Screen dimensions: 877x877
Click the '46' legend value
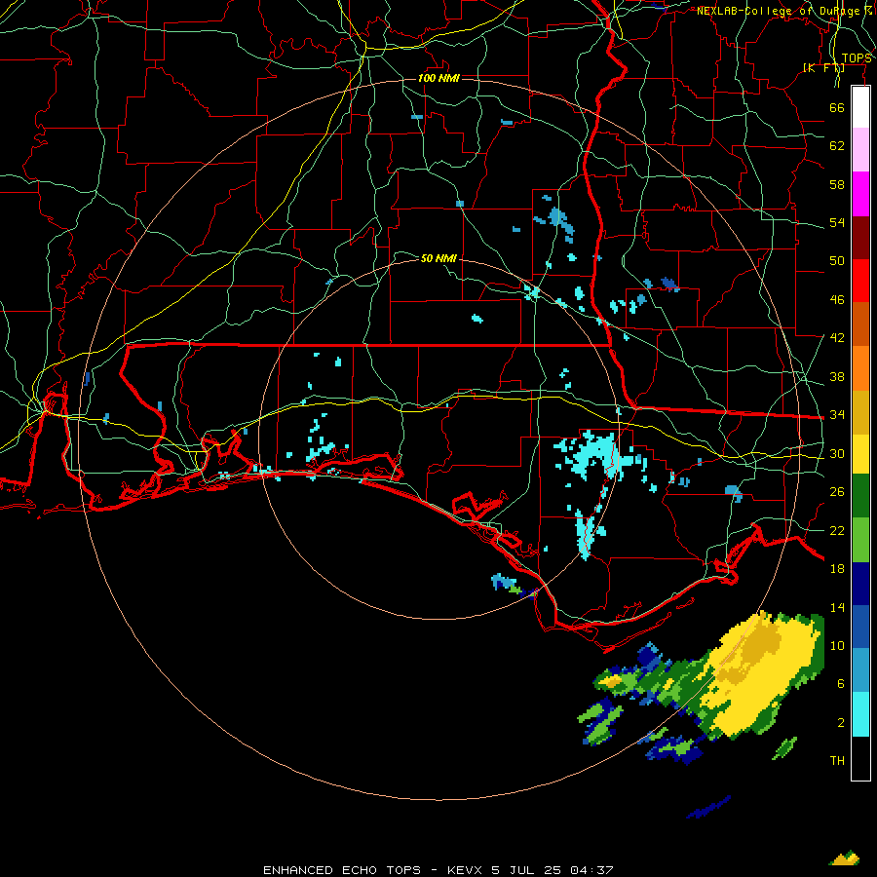tap(837, 300)
